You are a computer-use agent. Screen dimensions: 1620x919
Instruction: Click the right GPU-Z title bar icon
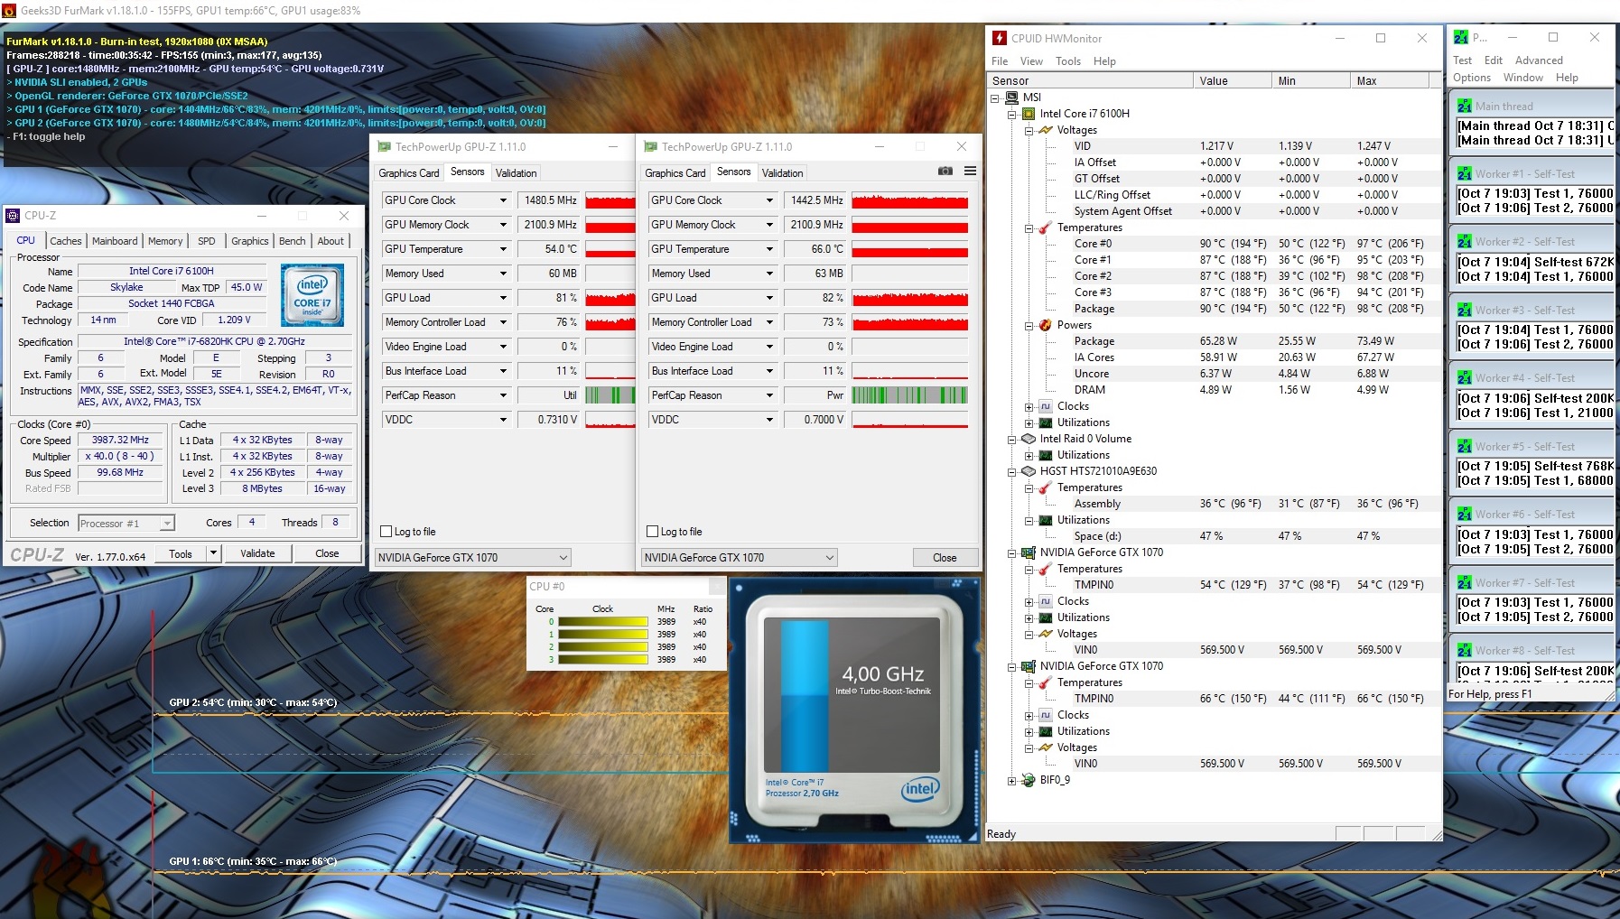650,147
